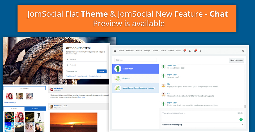Screen dimensions: 255x132
Task: Click the green Grammarly icon
Action: [241, 119]
